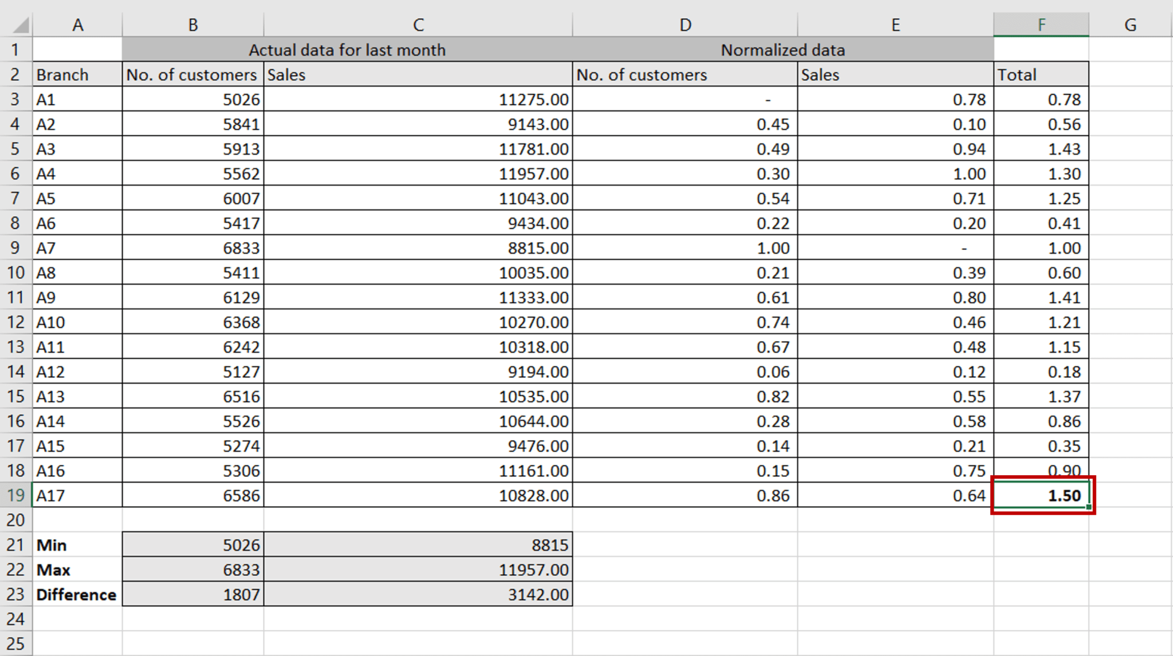Select column C header
The width and height of the screenshot is (1173, 656).
pyautogui.click(x=418, y=25)
